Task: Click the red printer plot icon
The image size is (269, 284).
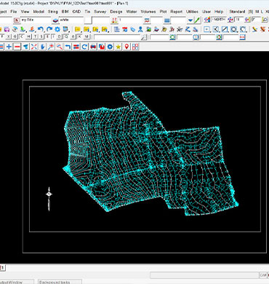Action: (x=93, y=47)
